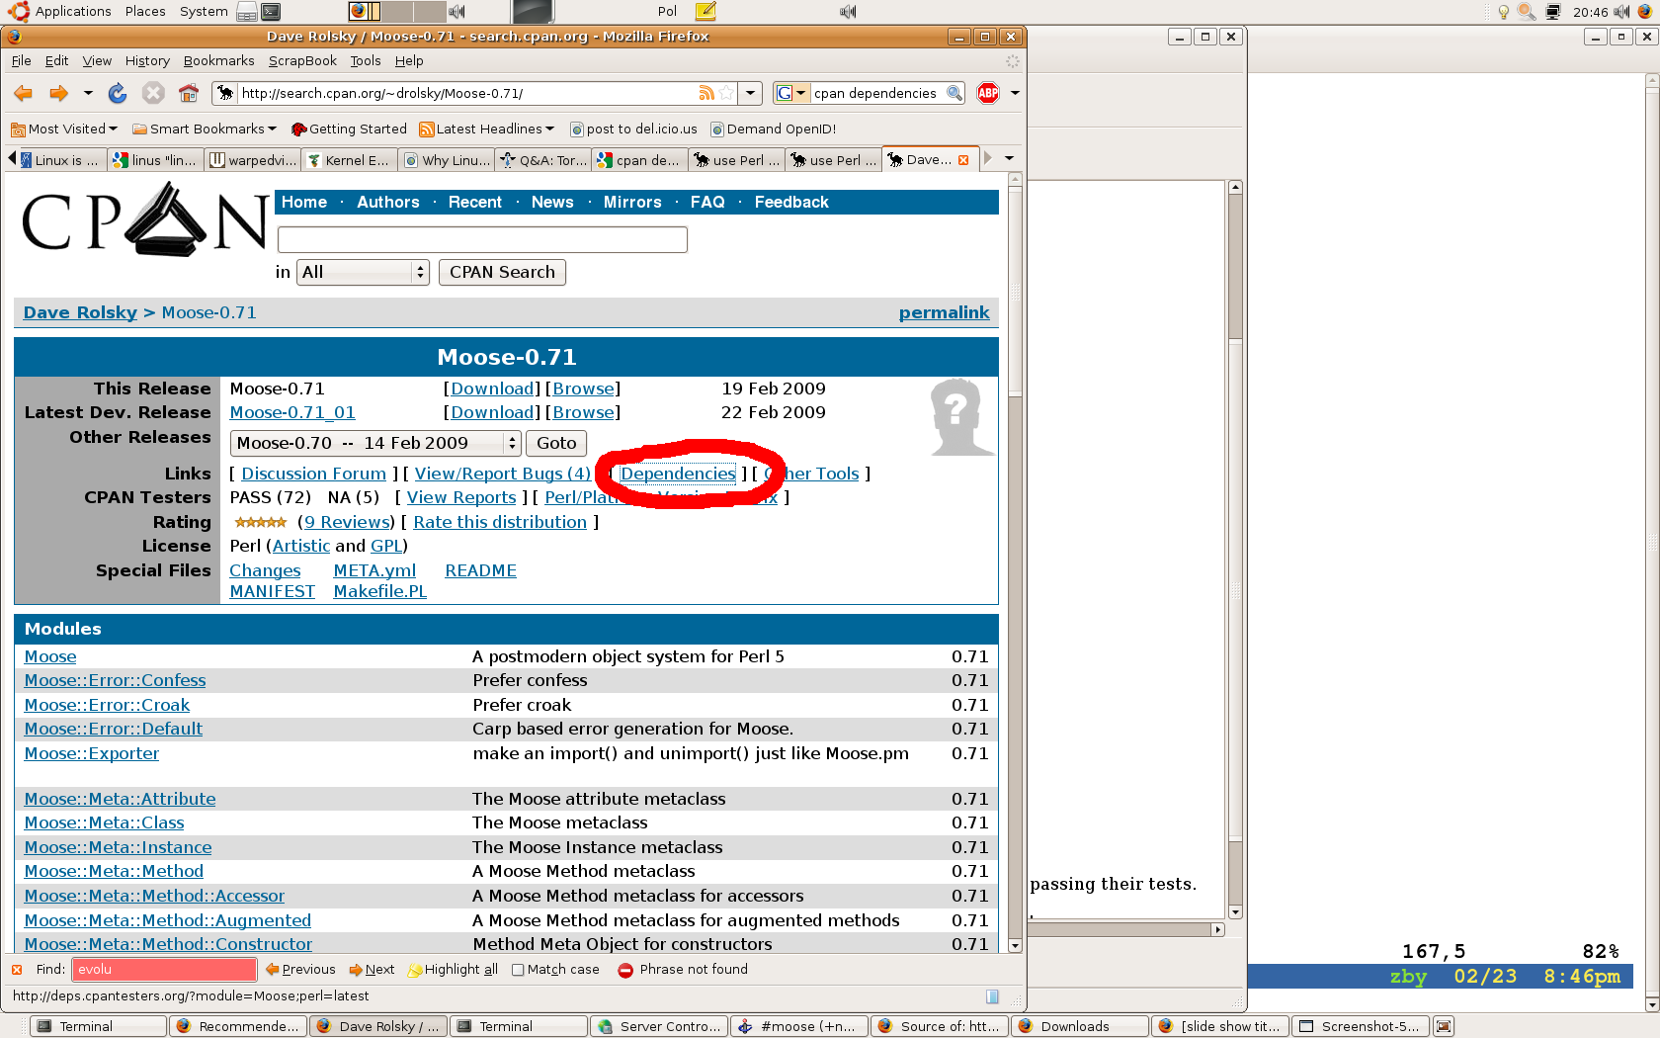
Task: Open the search engine selector dropdown
Action: [791, 93]
